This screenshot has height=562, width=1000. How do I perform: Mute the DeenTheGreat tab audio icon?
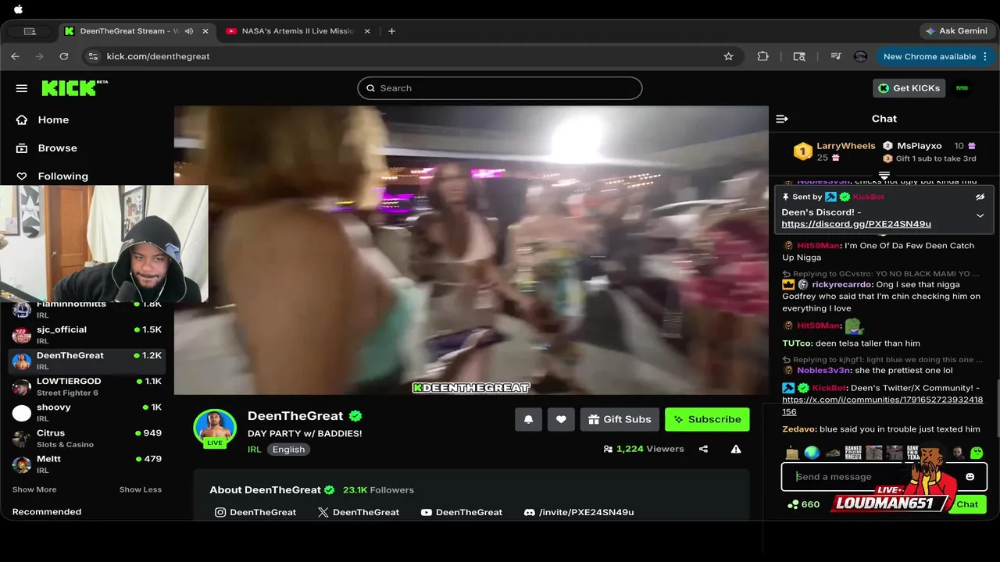point(188,31)
